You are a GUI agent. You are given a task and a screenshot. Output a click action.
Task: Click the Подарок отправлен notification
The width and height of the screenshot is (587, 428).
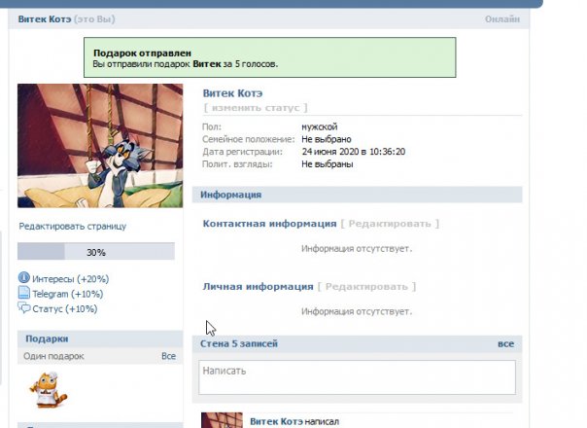[270, 57]
